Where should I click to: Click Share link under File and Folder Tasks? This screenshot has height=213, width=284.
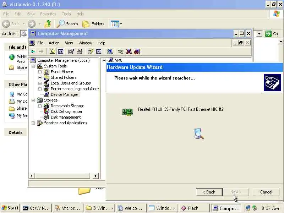point(22,67)
